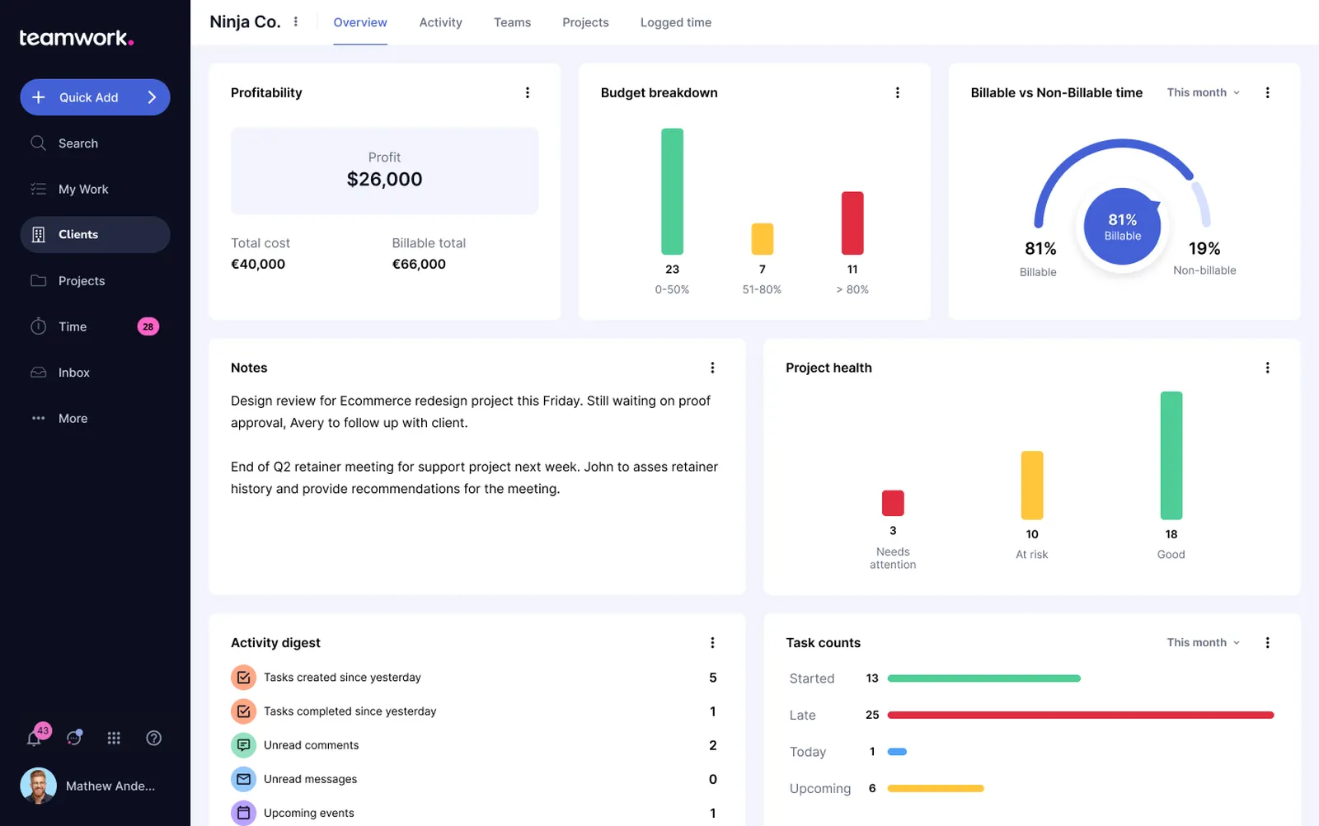Click the Unread comments icon in Activity digest
Screen dimensions: 1319x826
(243, 744)
